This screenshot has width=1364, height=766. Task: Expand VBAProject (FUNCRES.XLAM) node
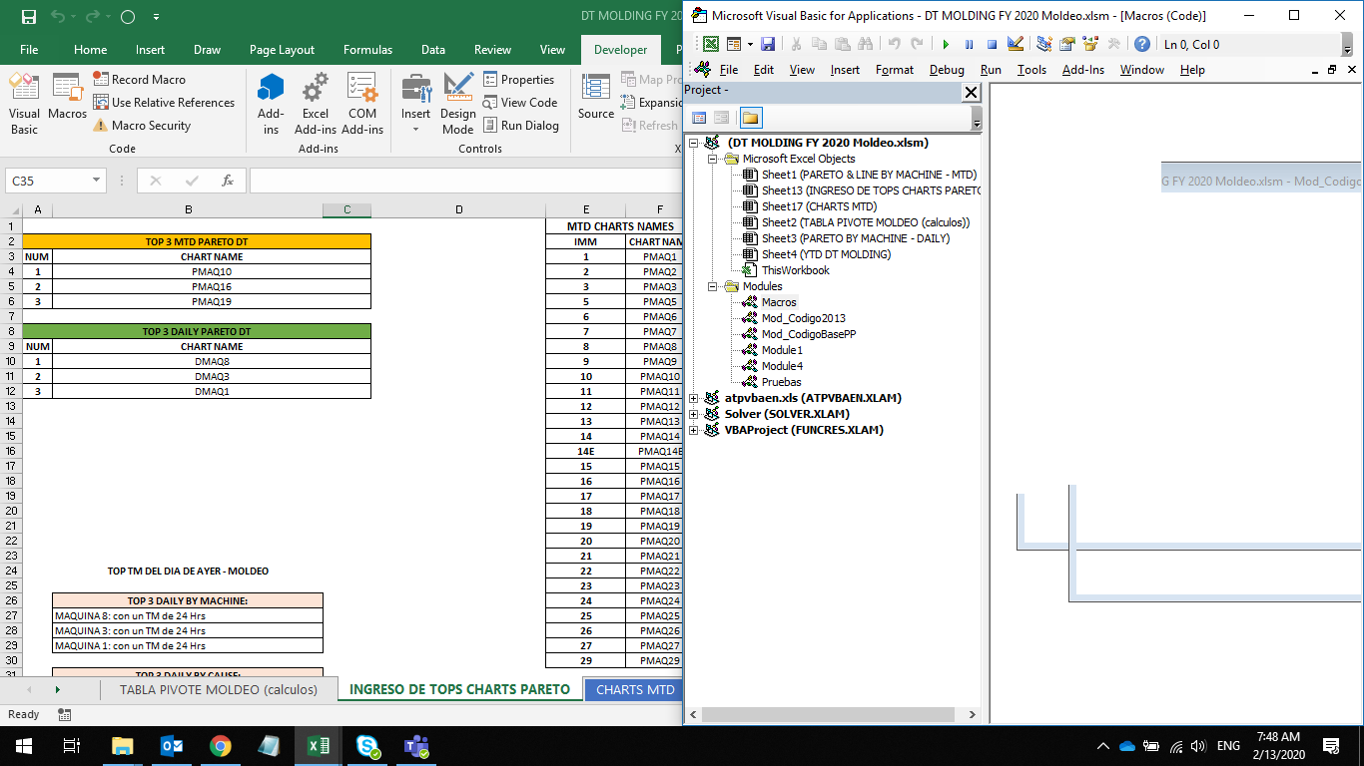click(x=694, y=430)
